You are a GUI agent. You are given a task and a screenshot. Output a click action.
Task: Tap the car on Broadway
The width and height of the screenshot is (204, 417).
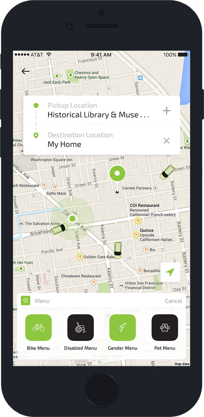(60, 229)
